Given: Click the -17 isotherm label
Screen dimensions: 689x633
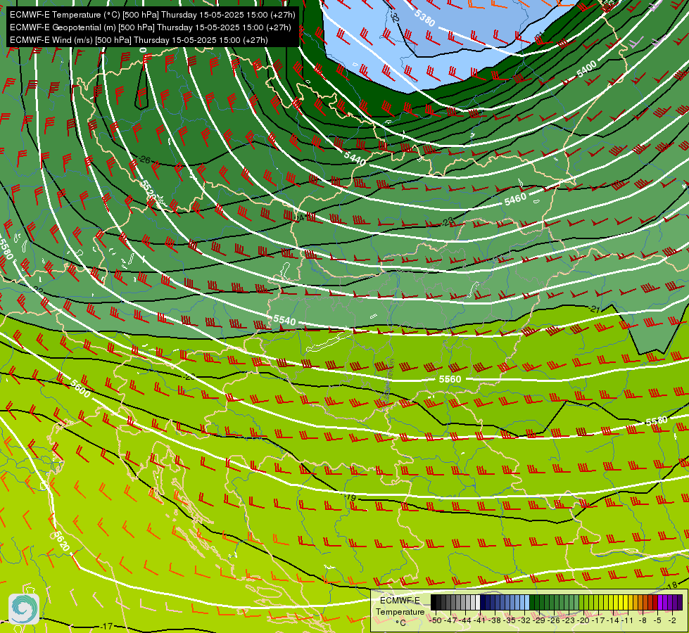Looking at the screenshot, I should (x=107, y=627).
